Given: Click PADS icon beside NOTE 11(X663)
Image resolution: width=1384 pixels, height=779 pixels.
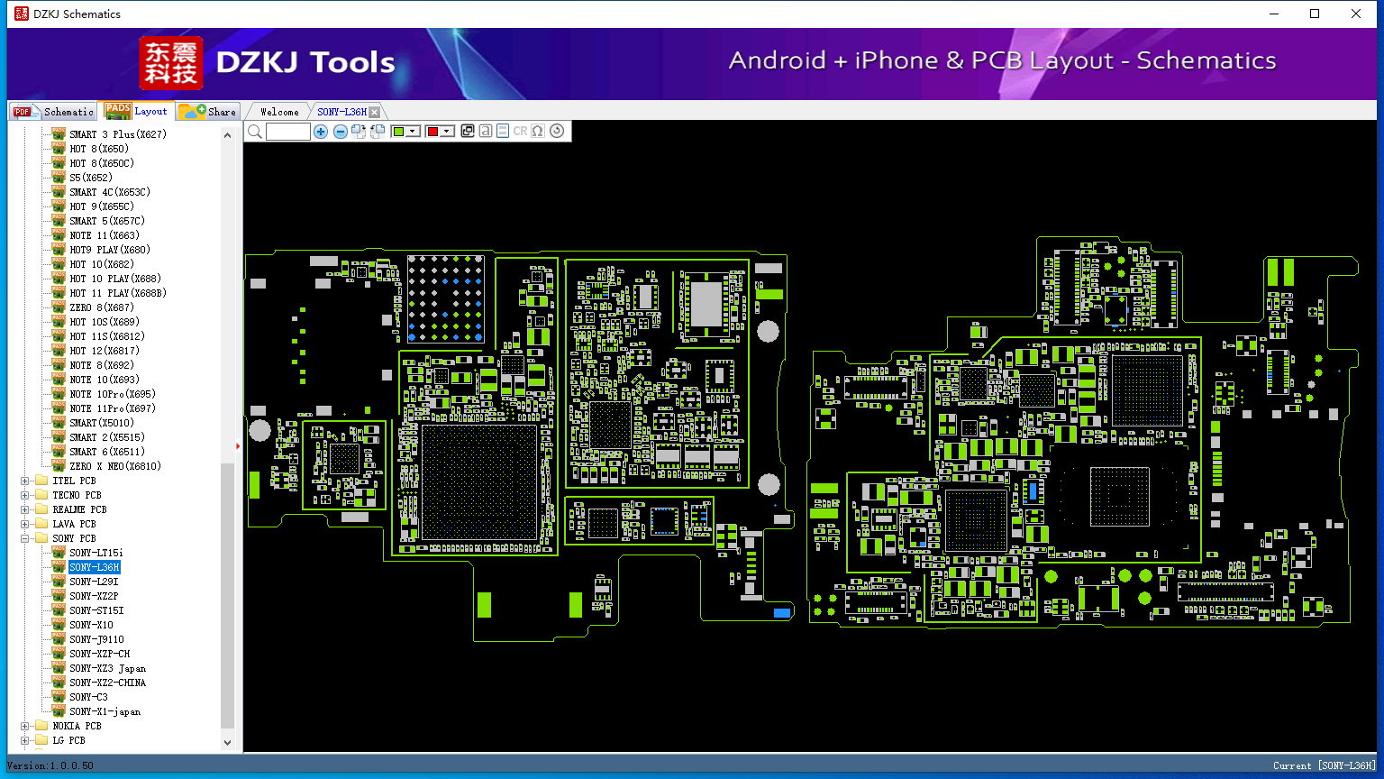Looking at the screenshot, I should coord(58,234).
